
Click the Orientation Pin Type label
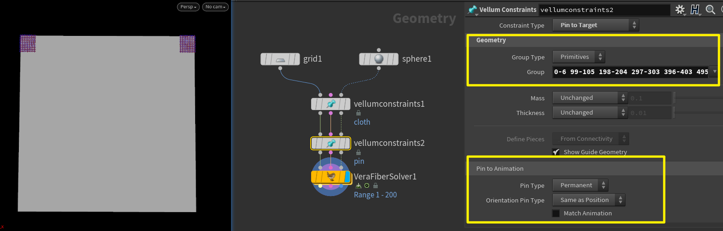(x=515, y=200)
